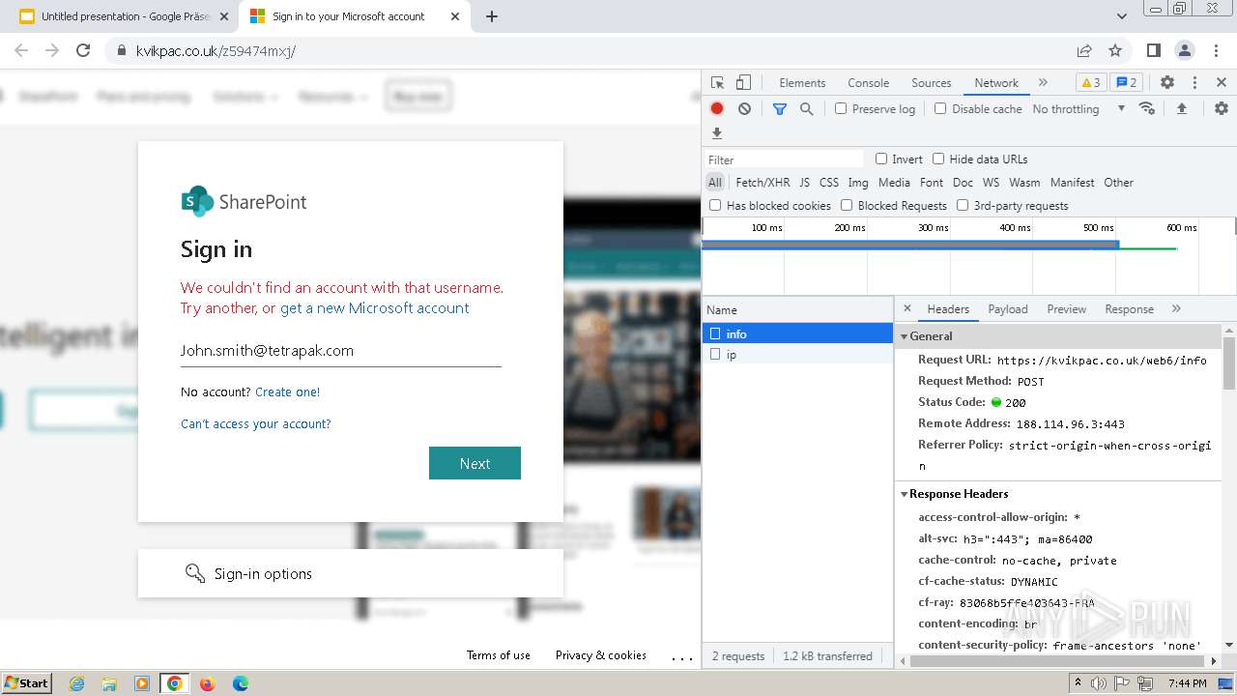Click the messages counter badge showing 2

[1126, 83]
